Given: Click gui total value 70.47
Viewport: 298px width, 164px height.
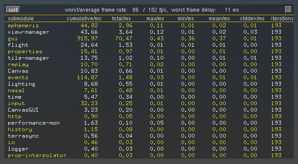Looking at the screenshot, I should [124, 39].
